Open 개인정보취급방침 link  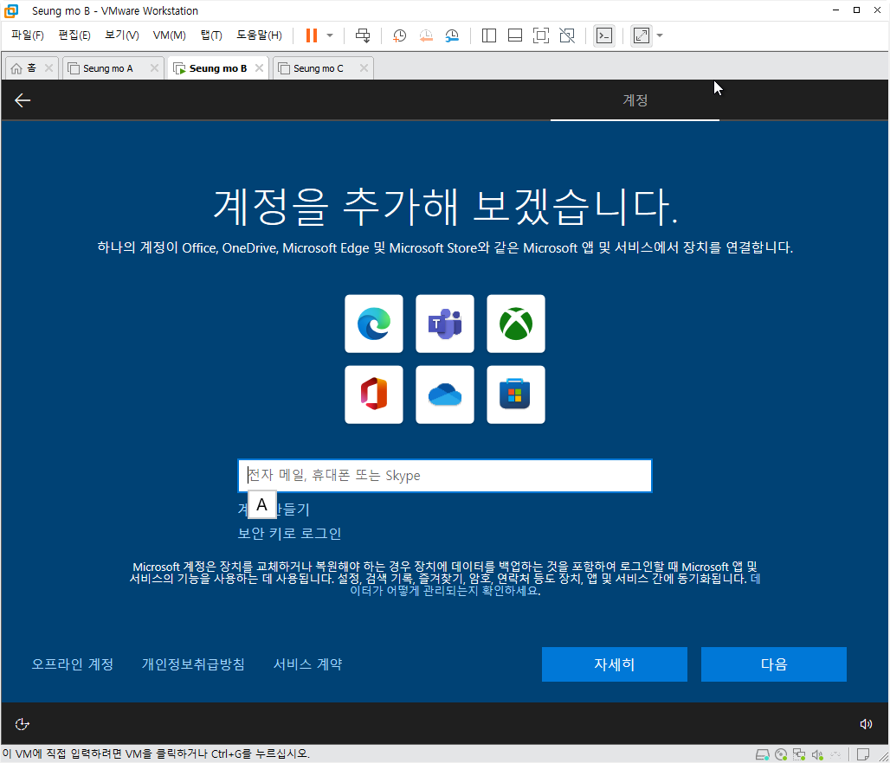193,664
